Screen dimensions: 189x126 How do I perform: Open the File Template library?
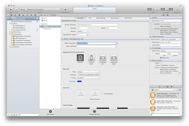point(160,87)
